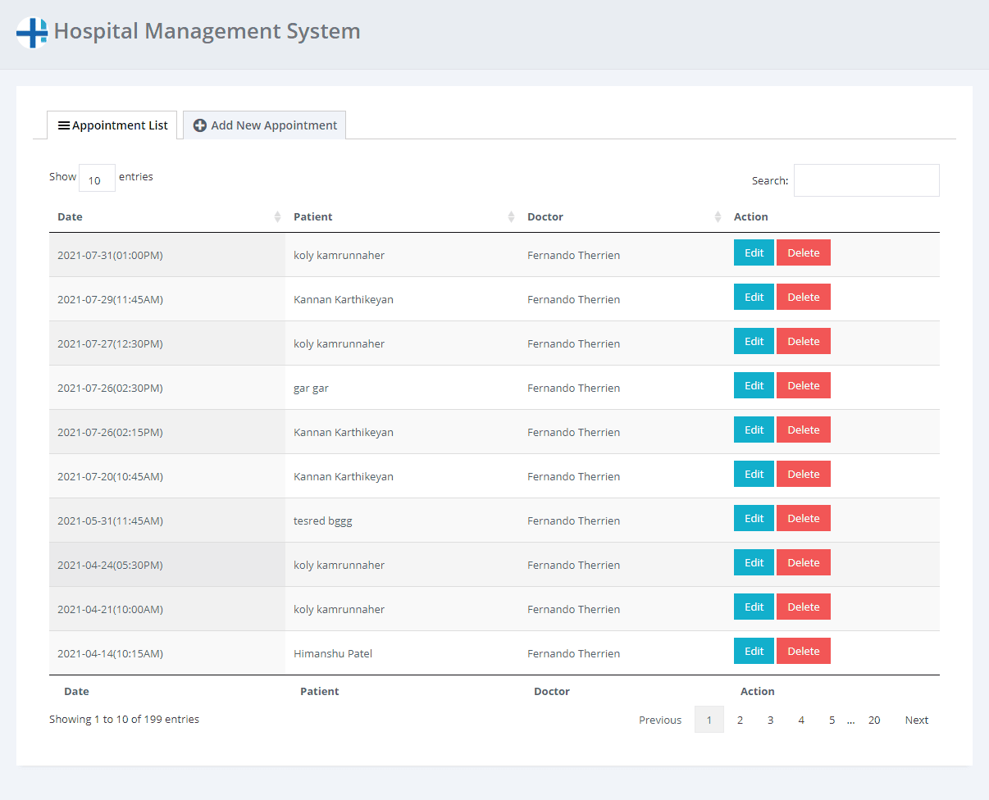The image size is (989, 800).
Task: Click the Hospital Management System title
Action: click(207, 31)
